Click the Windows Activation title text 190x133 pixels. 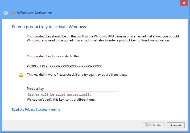pyautogui.click(x=35, y=13)
